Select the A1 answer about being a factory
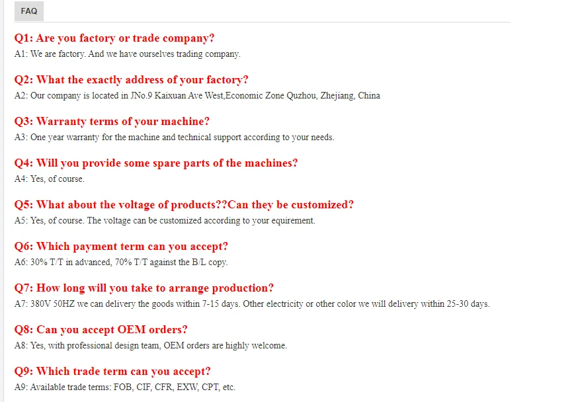The width and height of the screenshot is (582, 402). tap(127, 54)
